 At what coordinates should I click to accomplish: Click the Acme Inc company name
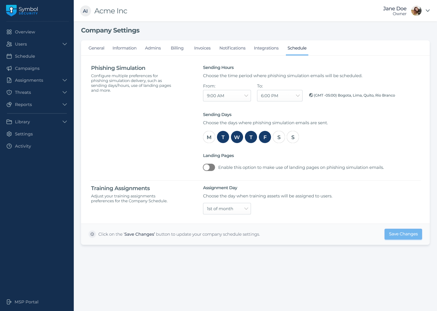tap(111, 11)
